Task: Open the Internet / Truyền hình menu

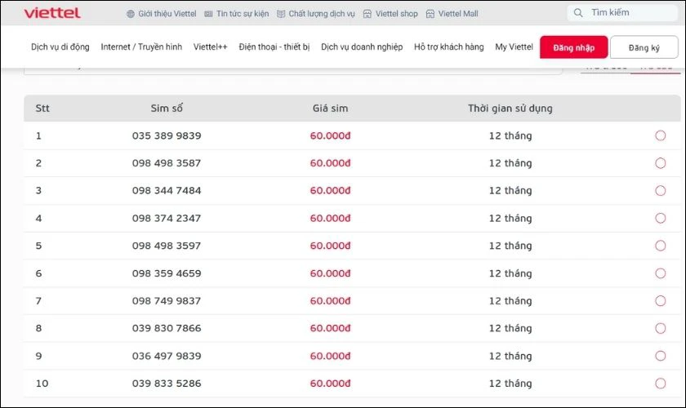Action: click(x=141, y=47)
